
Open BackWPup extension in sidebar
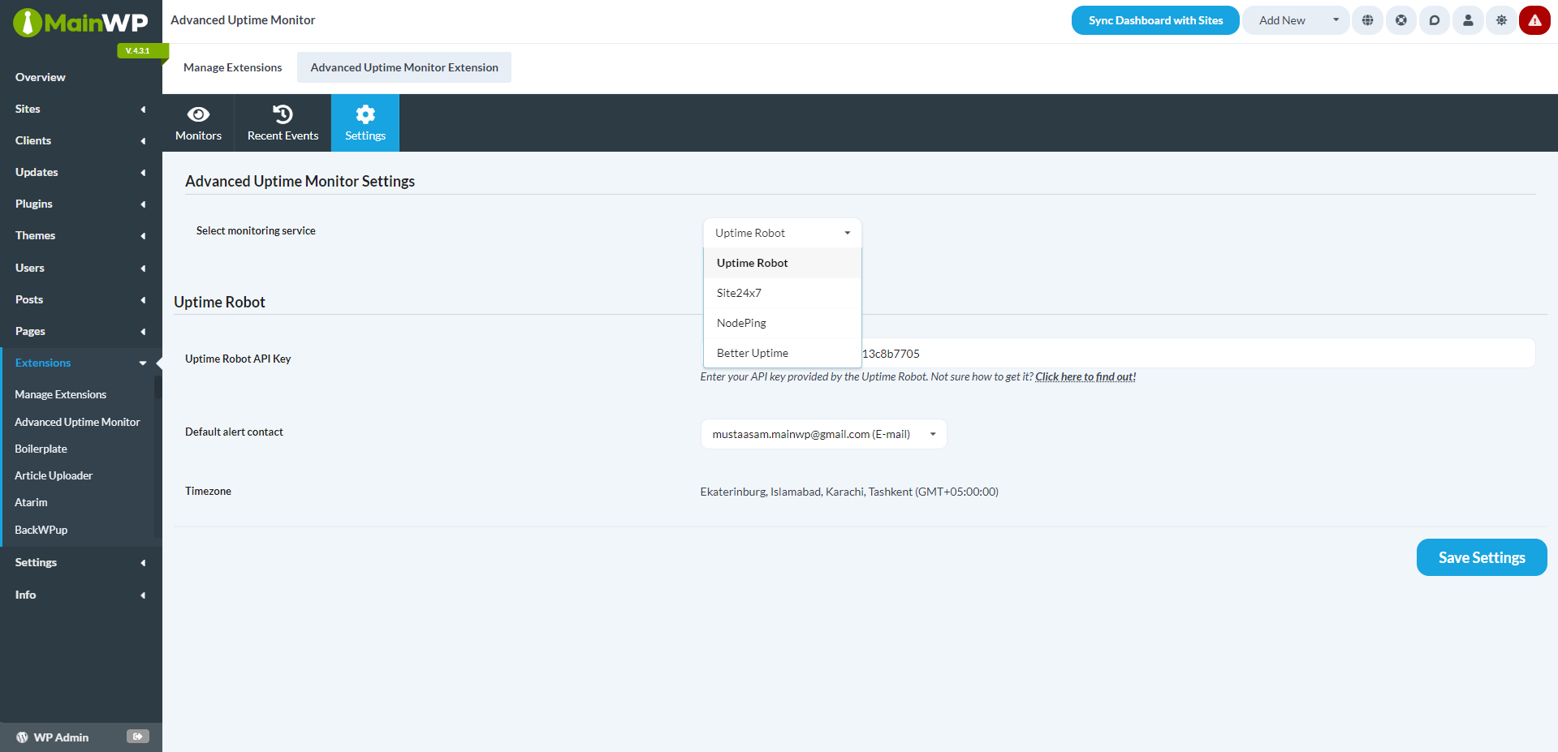coord(41,530)
